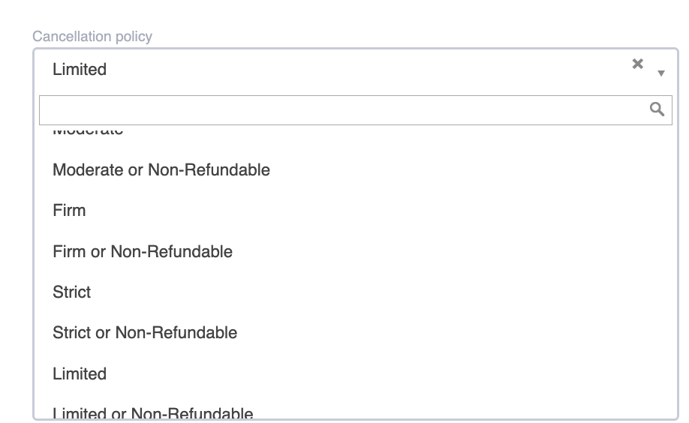The width and height of the screenshot is (689, 423).
Task: Select "Limited" in the options list
Action: [80, 373]
